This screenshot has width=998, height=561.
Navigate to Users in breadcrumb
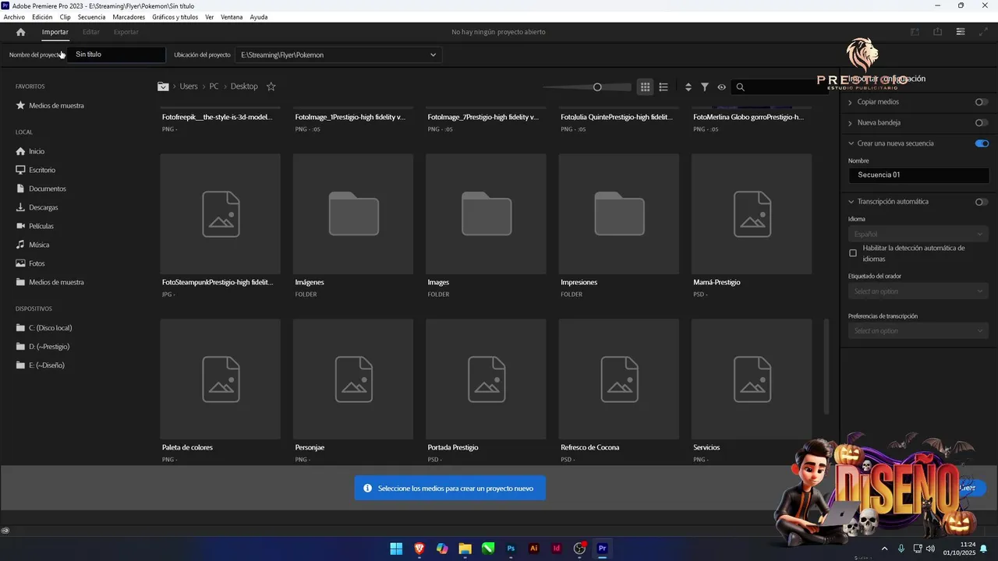click(189, 86)
